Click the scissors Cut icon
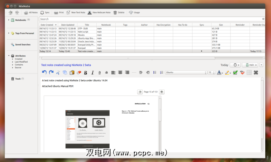This screenshot has width=271, height=162. 58,72
